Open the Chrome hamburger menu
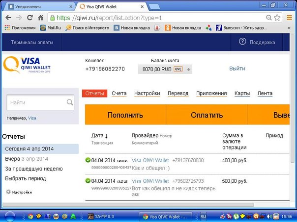297x222 pixels. tap(289, 18)
